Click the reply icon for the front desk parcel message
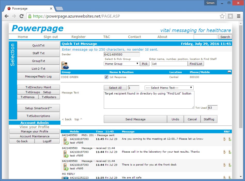 225,165
